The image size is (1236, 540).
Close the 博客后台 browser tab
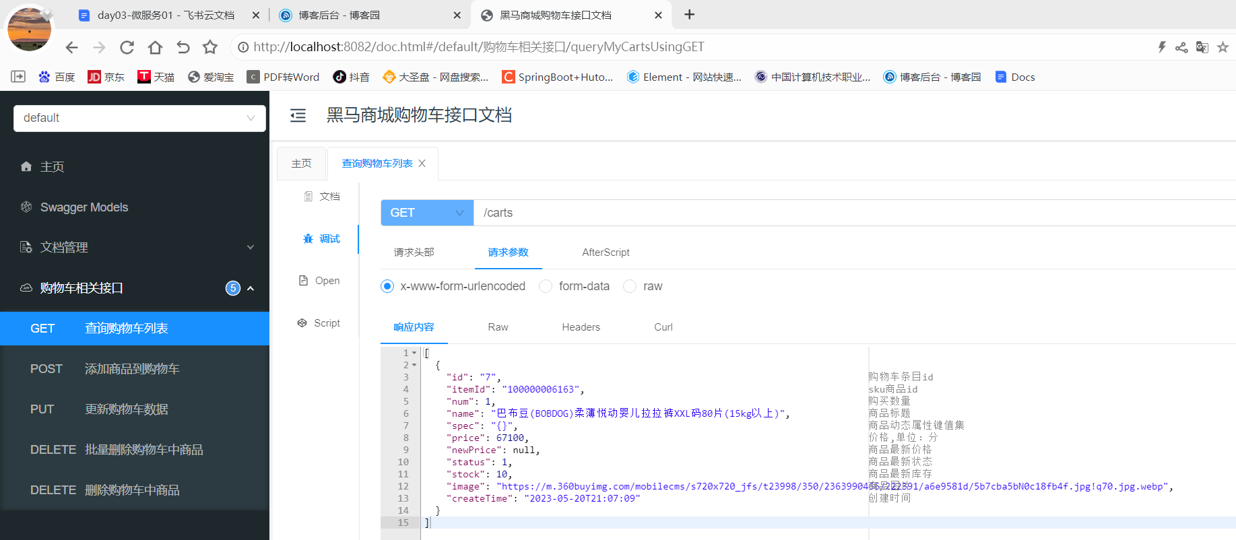457,15
